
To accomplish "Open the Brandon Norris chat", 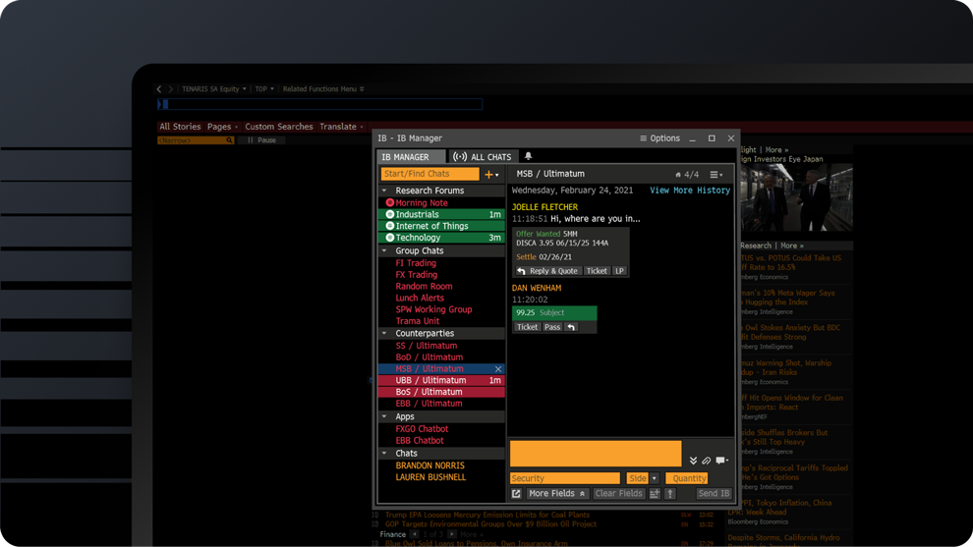I will click(x=429, y=465).
